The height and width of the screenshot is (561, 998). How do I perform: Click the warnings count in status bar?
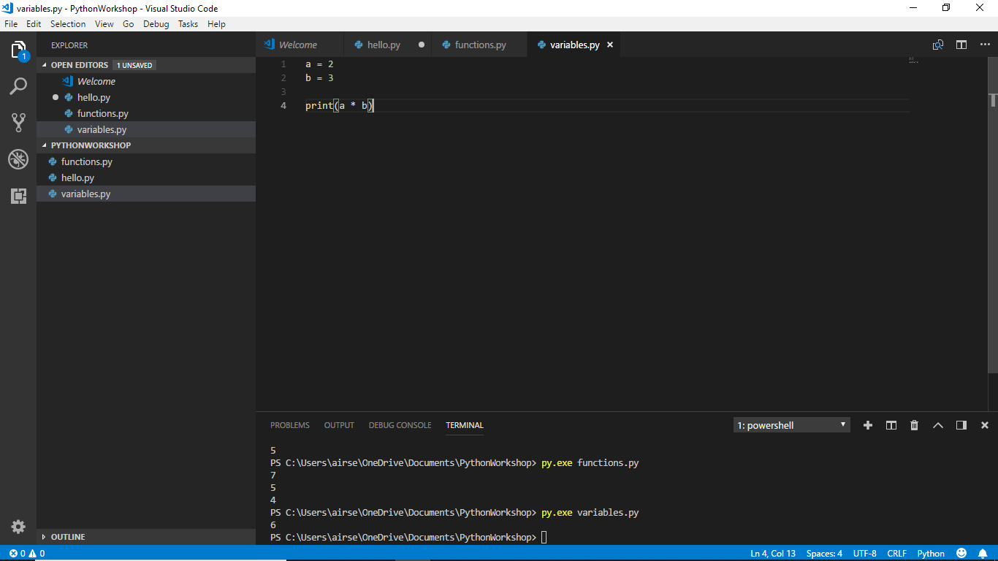[x=37, y=554]
